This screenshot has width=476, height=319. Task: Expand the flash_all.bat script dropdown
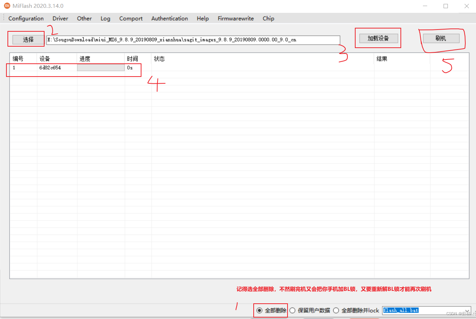pos(467,310)
